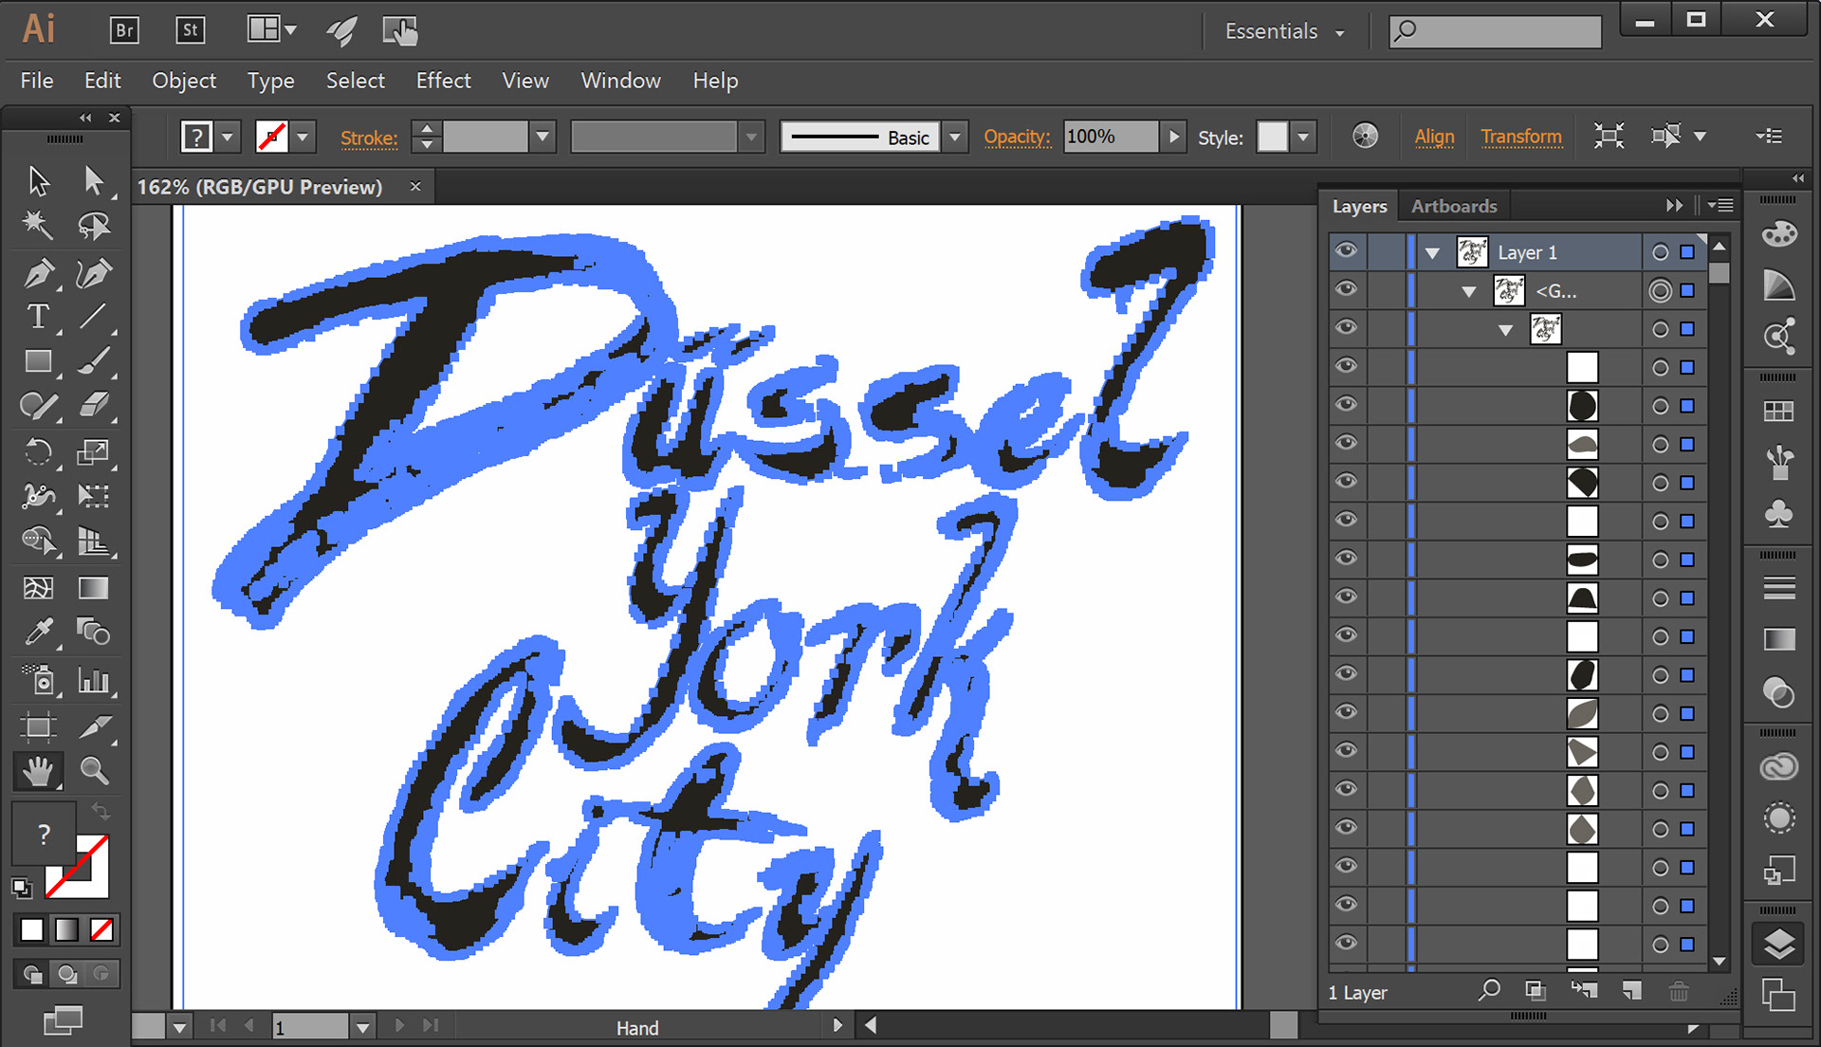This screenshot has width=1821, height=1047.
Task: Open the Essentials workspace dropdown
Action: (x=1284, y=31)
